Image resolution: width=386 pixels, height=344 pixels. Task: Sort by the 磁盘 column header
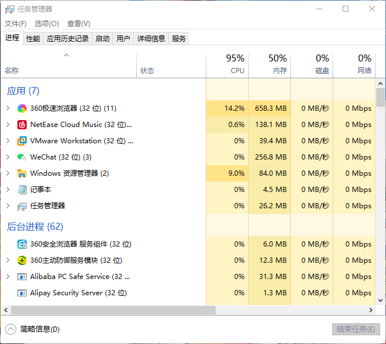[x=312, y=66]
